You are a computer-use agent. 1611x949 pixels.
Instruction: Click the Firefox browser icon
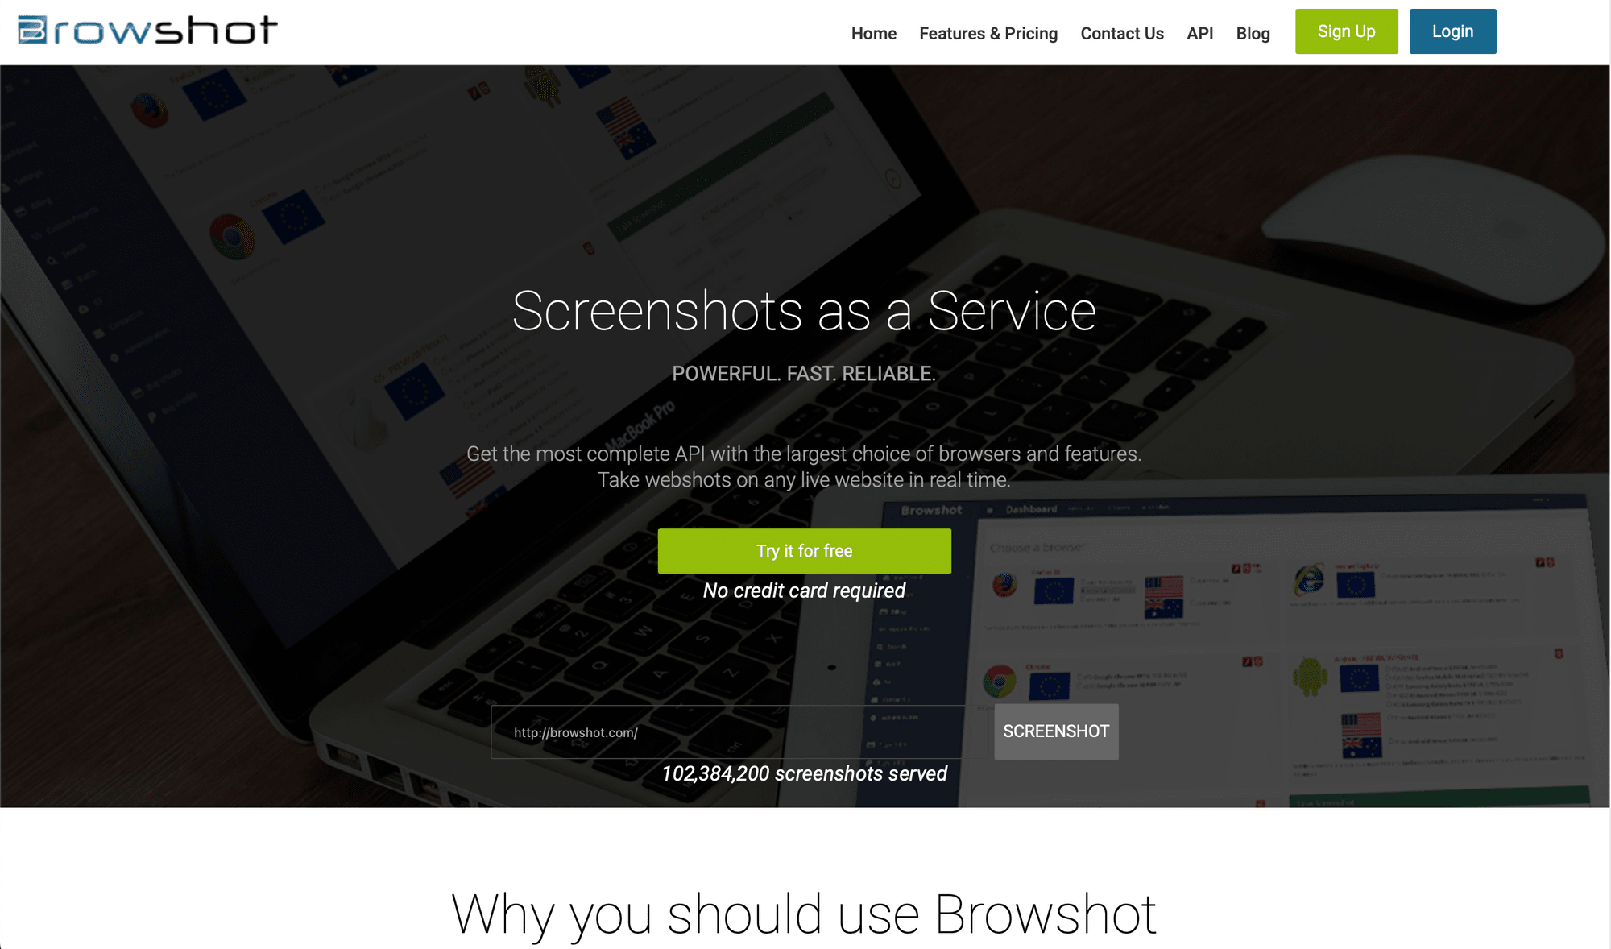tap(1004, 583)
